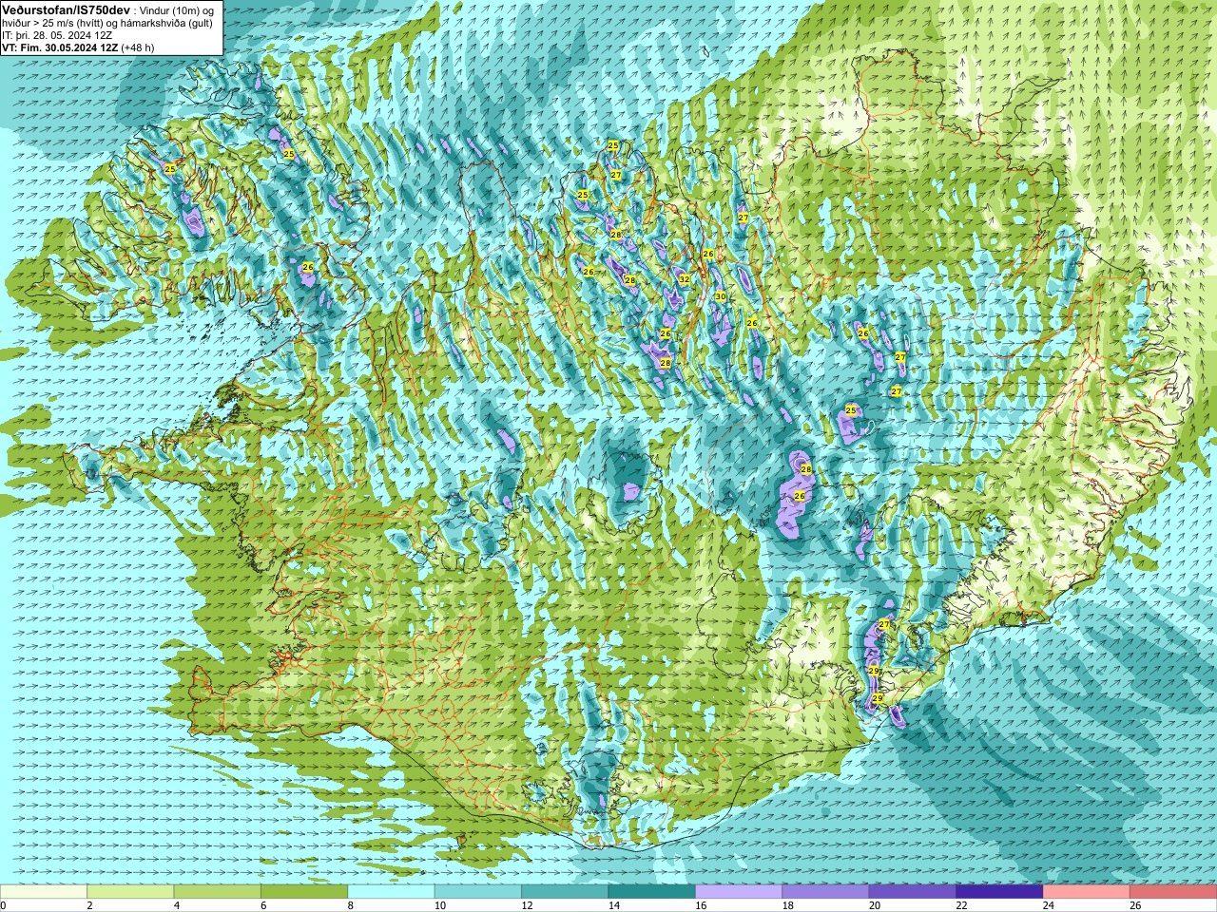
Task: Click the "20" tick label on the color scale
Action: (x=875, y=905)
